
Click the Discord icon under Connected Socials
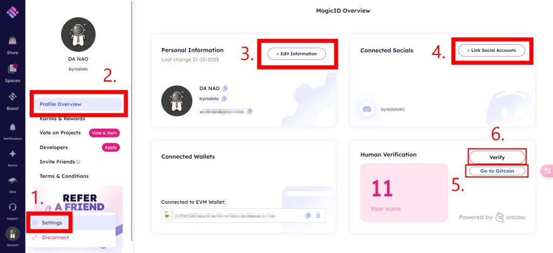tap(367, 109)
